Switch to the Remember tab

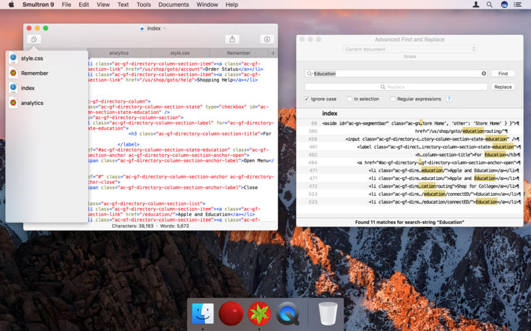pyautogui.click(x=238, y=53)
